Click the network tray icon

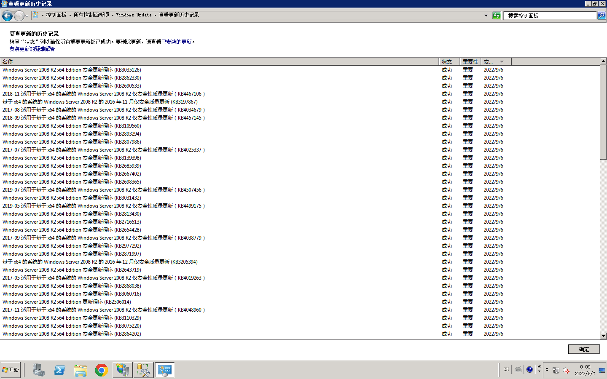(x=556, y=370)
